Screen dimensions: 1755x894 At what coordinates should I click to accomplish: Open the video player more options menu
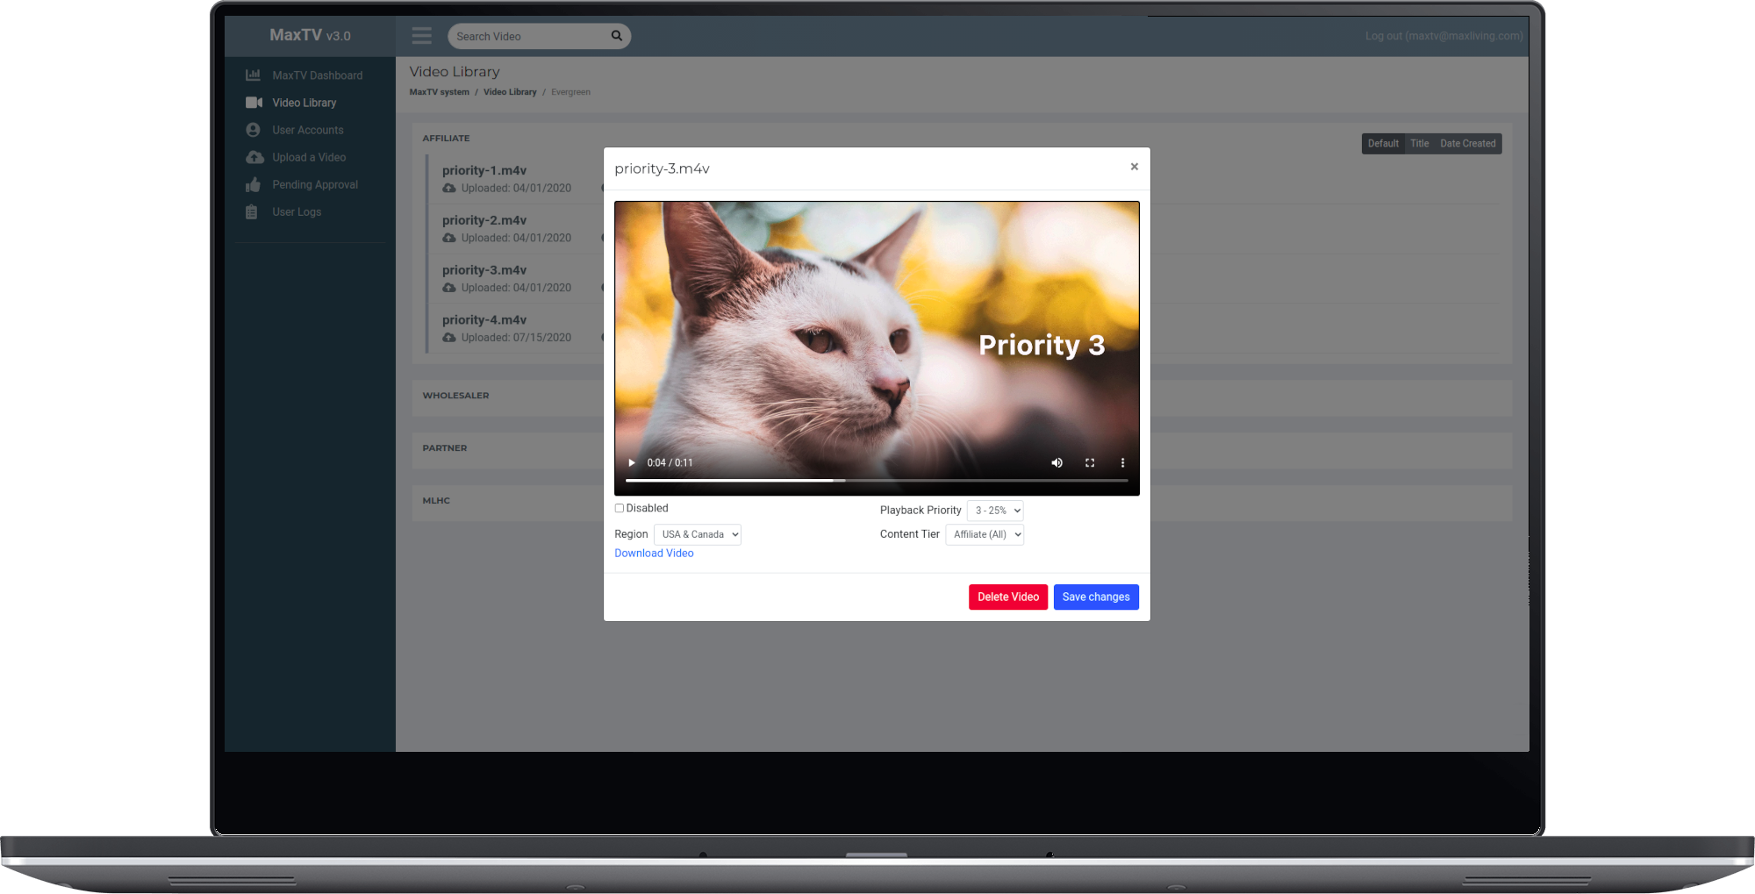point(1122,463)
